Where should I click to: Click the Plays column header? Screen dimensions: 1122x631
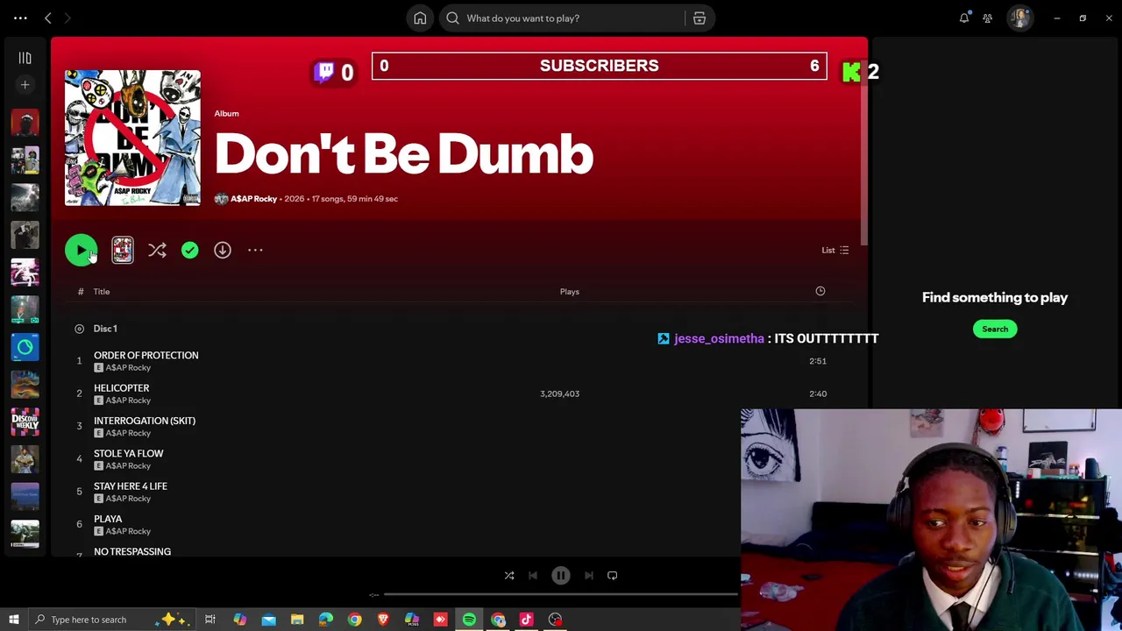coord(570,292)
